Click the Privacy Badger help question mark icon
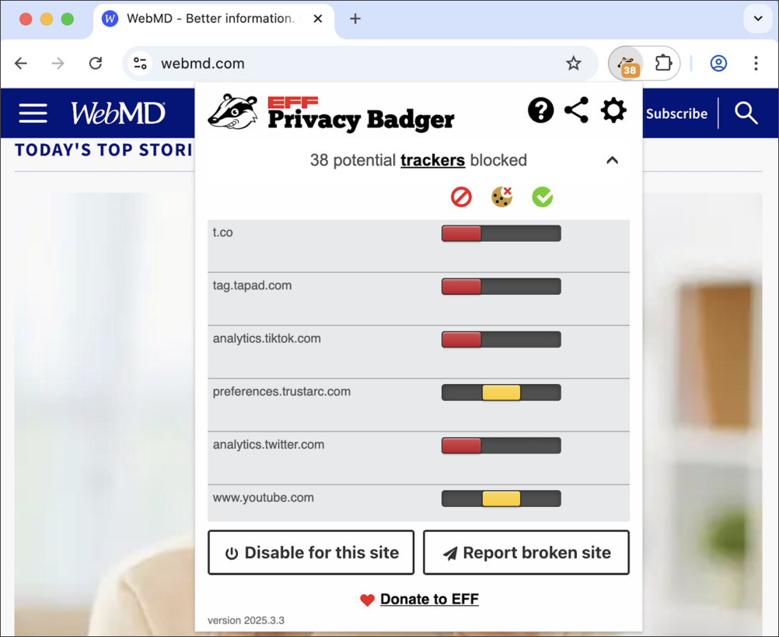 pos(540,110)
